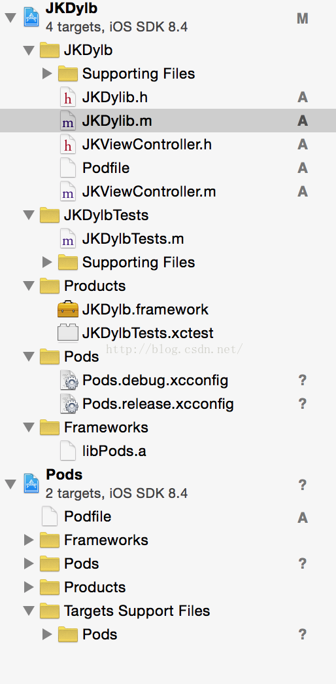Screen dimensions: 336x684
Task: Click the Pods project blueprint icon
Action: click(32, 484)
